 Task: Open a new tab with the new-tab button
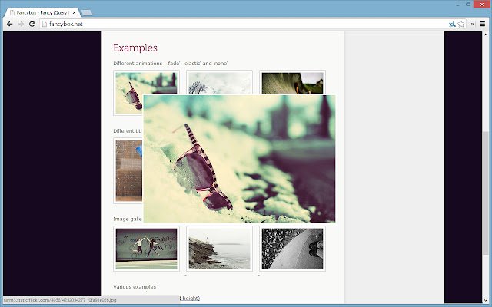coord(87,13)
